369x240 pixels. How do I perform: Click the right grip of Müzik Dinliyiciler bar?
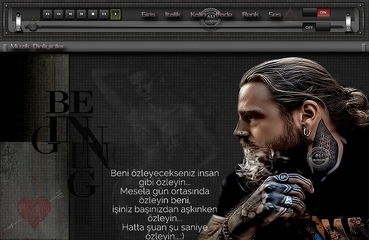363,47
